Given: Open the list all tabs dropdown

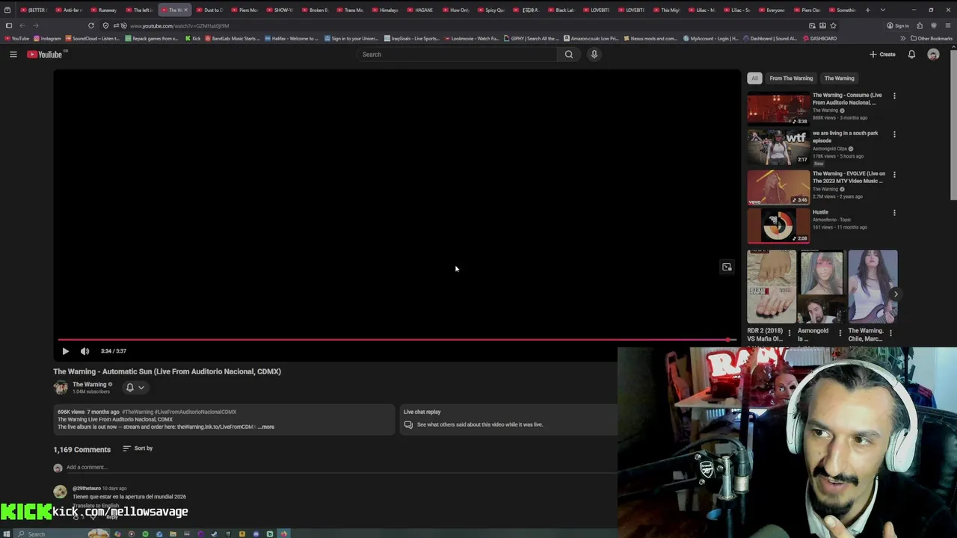Looking at the screenshot, I should click(x=883, y=10).
